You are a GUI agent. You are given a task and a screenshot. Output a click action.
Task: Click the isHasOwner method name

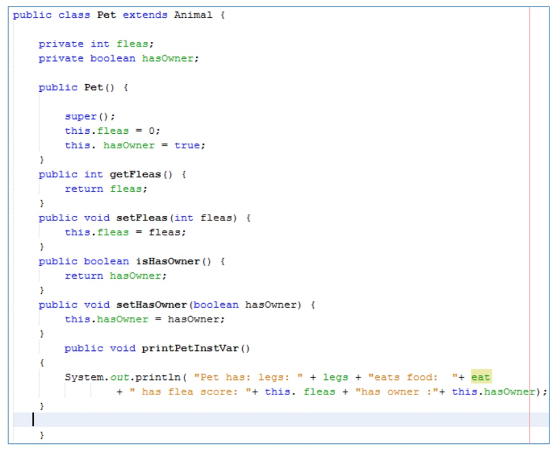[x=168, y=261]
